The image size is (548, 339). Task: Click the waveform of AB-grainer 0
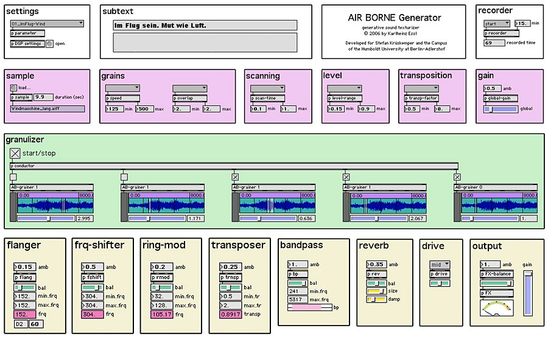(x=498, y=203)
